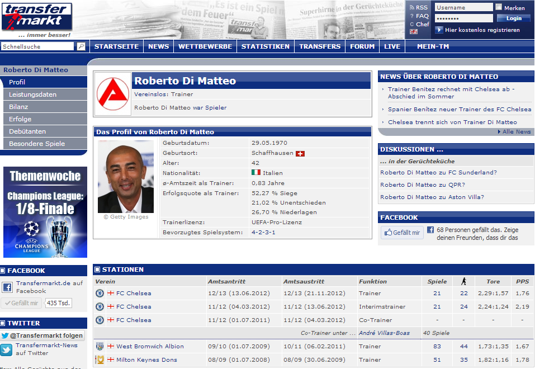
Task: Tick the Merken checkbox
Action: click(x=499, y=7)
